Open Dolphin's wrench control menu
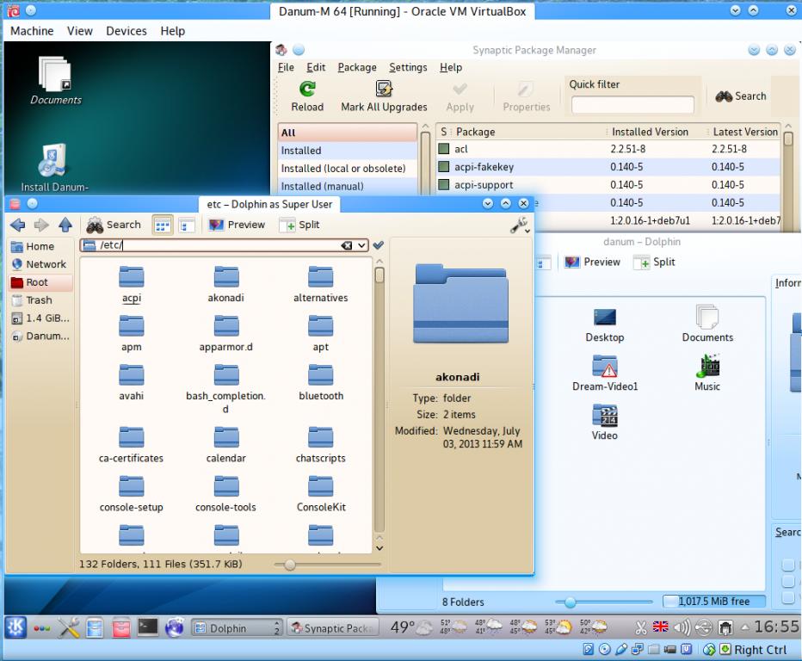 click(519, 225)
